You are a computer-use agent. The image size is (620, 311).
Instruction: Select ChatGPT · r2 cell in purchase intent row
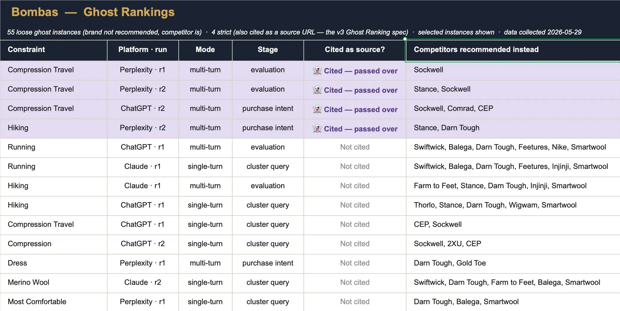143,109
